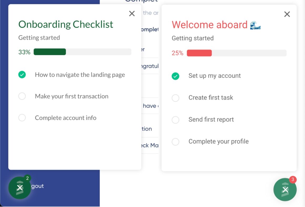Close the Welcome aboard panel
The height and width of the screenshot is (207, 305).
point(287,14)
